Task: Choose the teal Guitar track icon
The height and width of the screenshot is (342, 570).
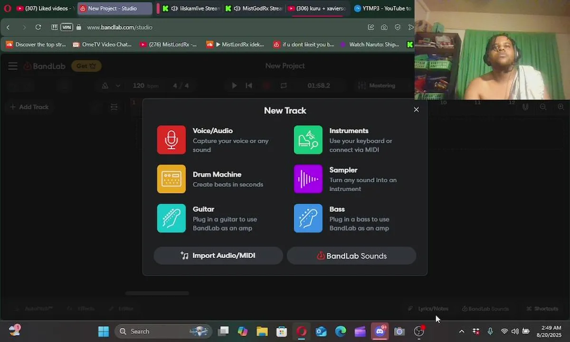Action: click(x=171, y=218)
